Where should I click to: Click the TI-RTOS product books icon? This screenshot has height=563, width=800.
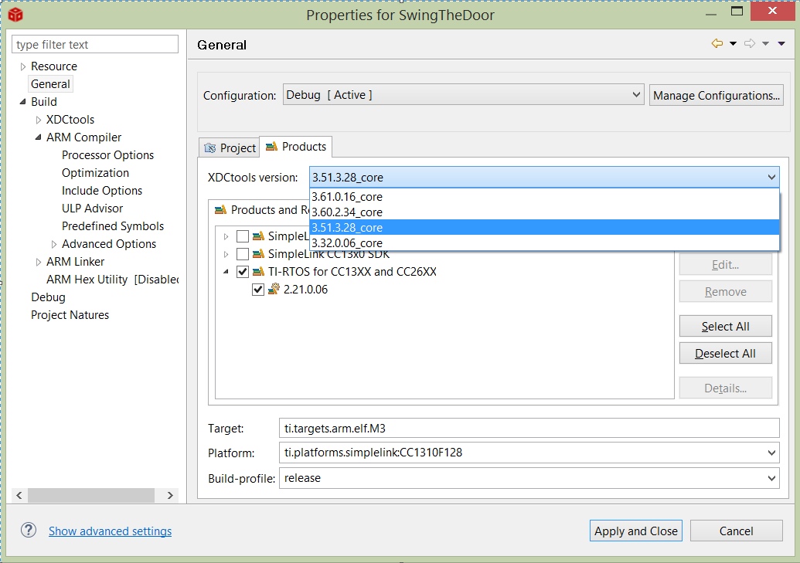258,272
